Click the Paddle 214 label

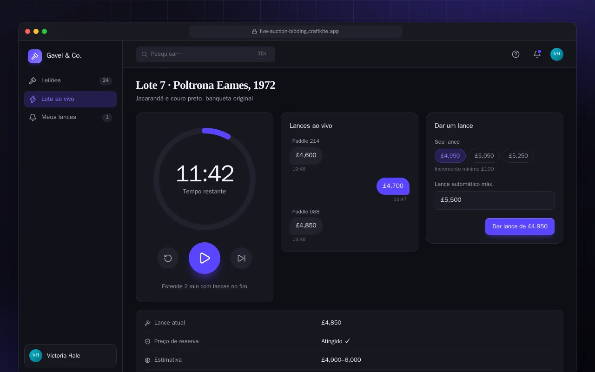(306, 141)
